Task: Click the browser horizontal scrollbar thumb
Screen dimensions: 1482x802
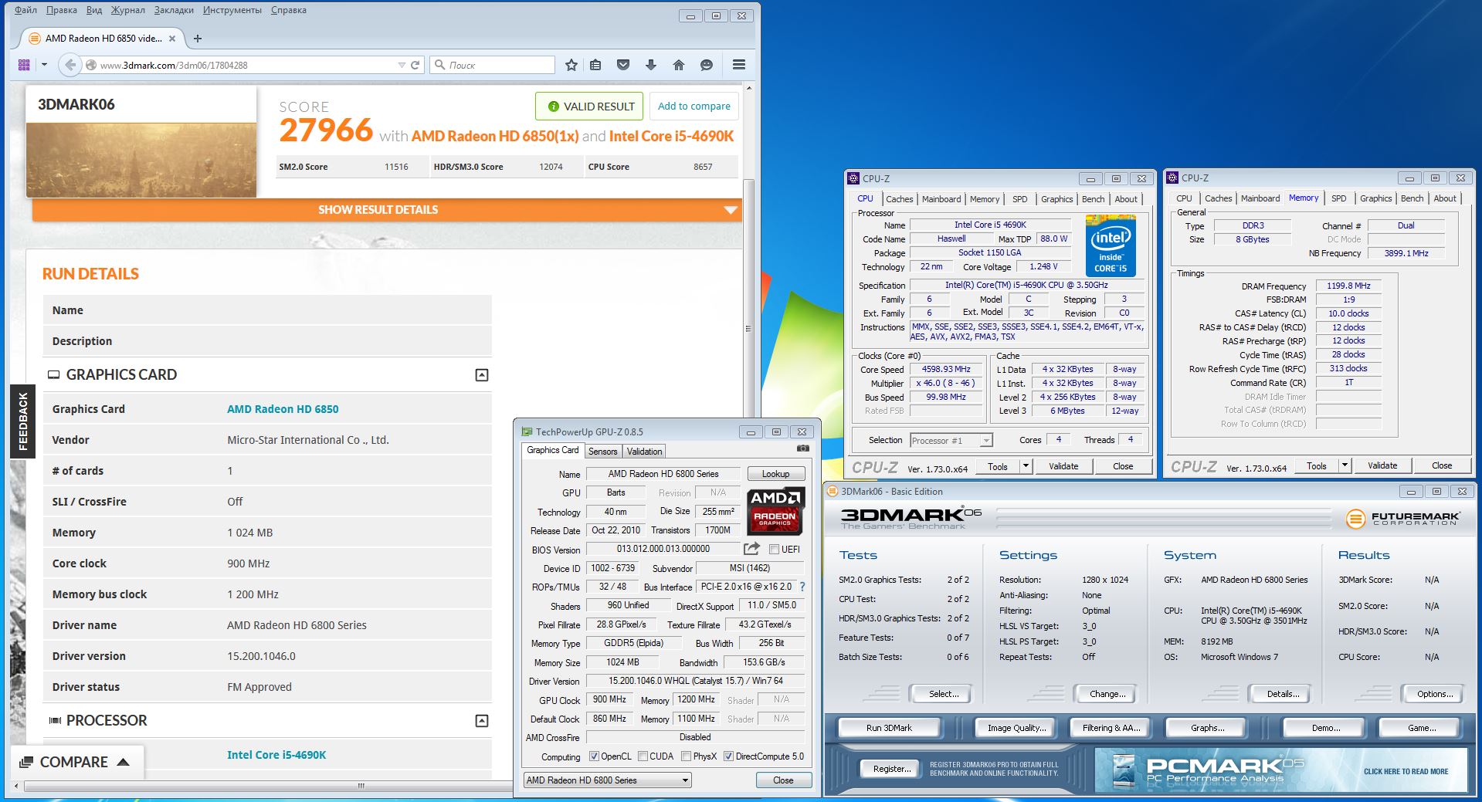Action: click(x=360, y=786)
